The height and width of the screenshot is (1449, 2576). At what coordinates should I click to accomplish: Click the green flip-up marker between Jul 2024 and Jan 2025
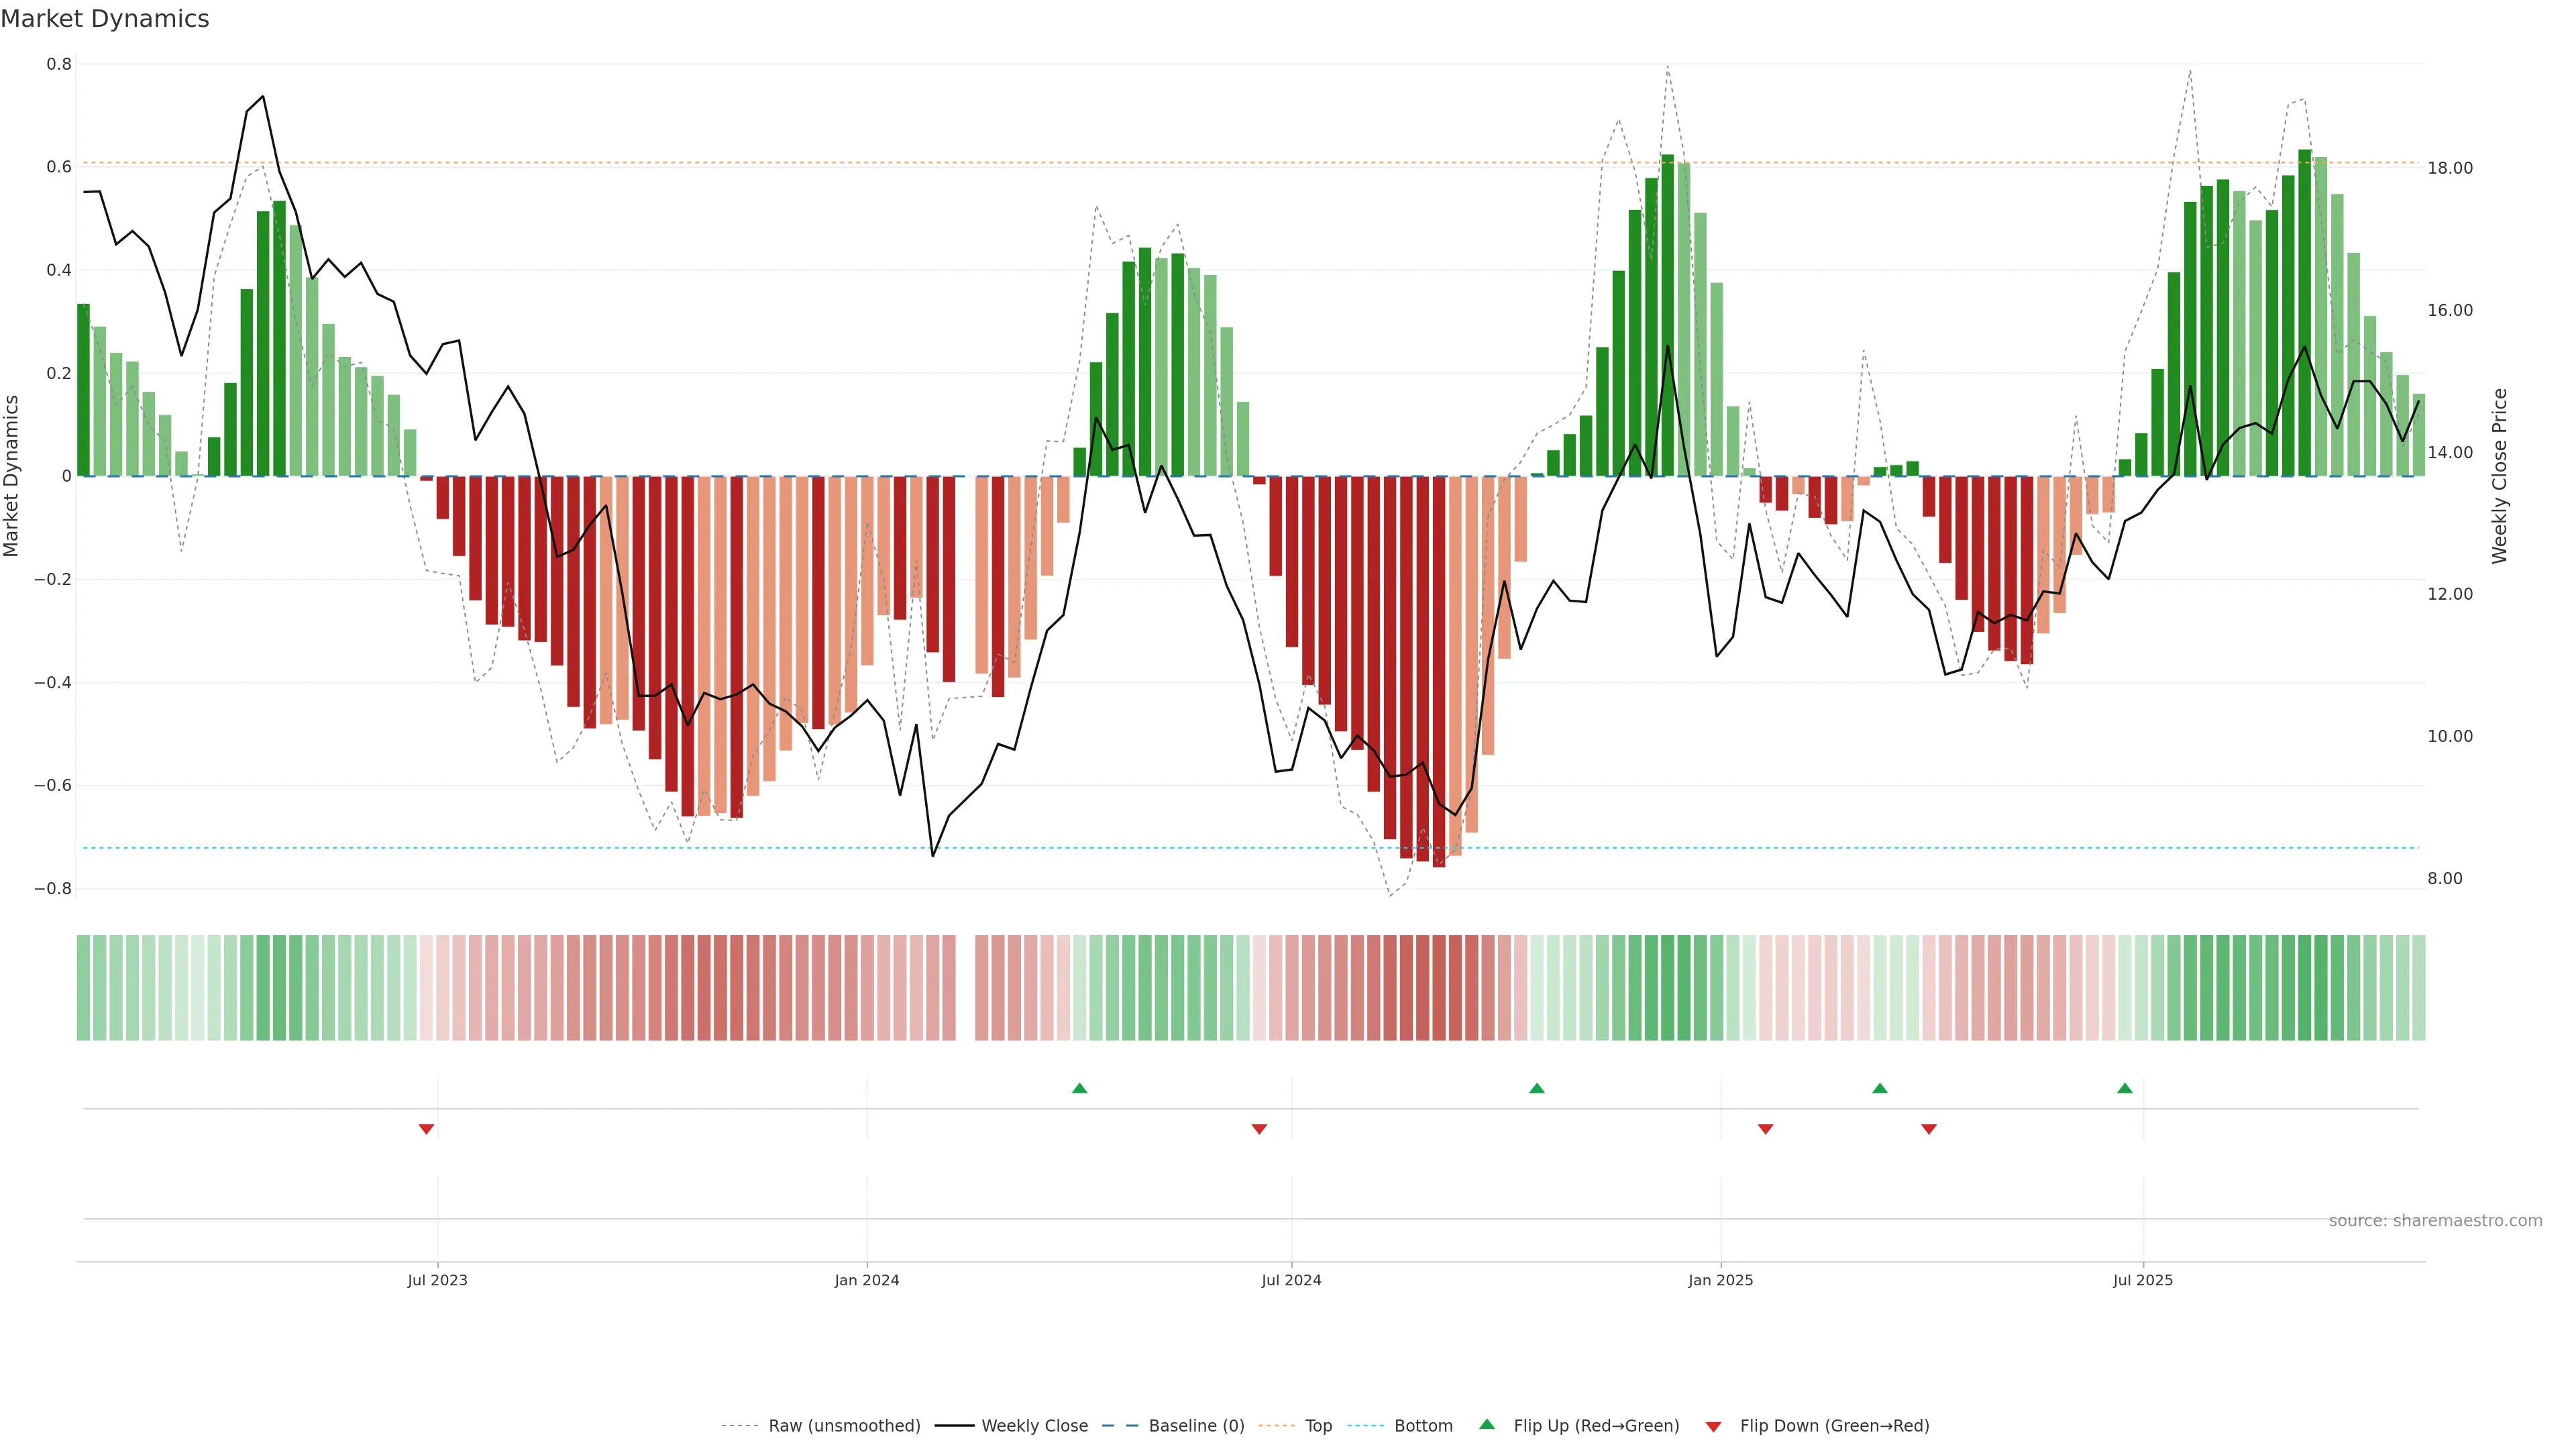tap(1537, 1088)
